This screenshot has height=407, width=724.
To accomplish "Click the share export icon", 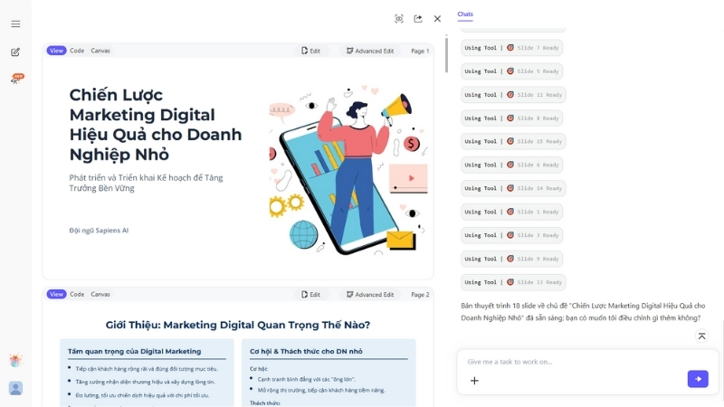I will 418,19.
